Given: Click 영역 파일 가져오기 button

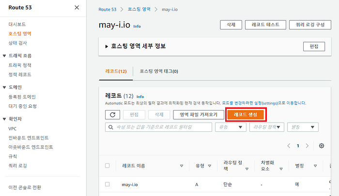Looking at the screenshot, I should pos(199,115).
